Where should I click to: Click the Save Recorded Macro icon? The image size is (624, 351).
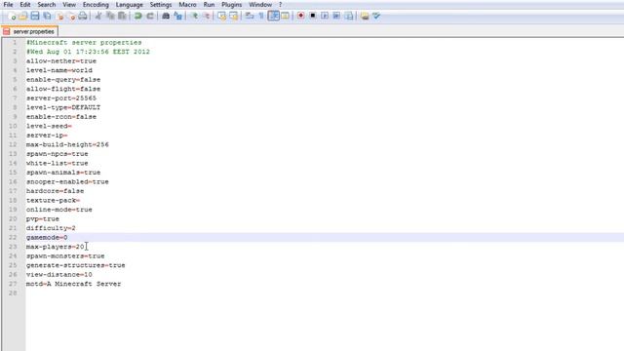click(x=349, y=16)
